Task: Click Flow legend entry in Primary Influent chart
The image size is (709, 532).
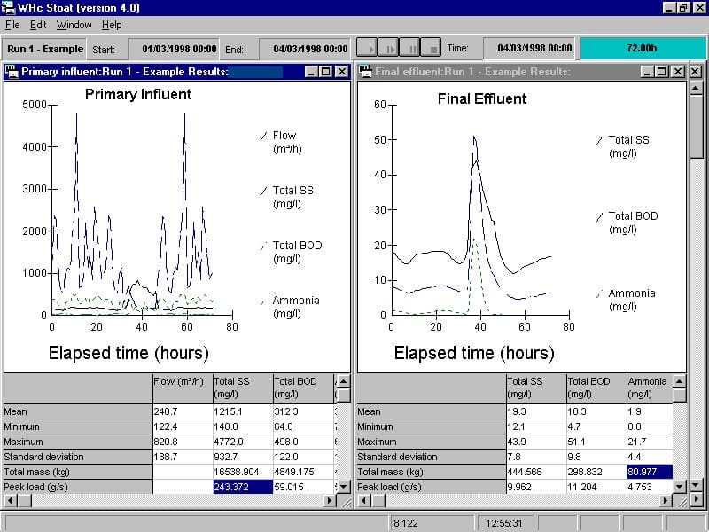Action: tap(280, 142)
